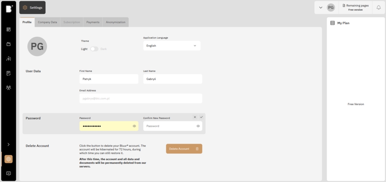Expand the left sidebar with arrow
The height and width of the screenshot is (182, 386).
pyautogui.click(x=8, y=144)
